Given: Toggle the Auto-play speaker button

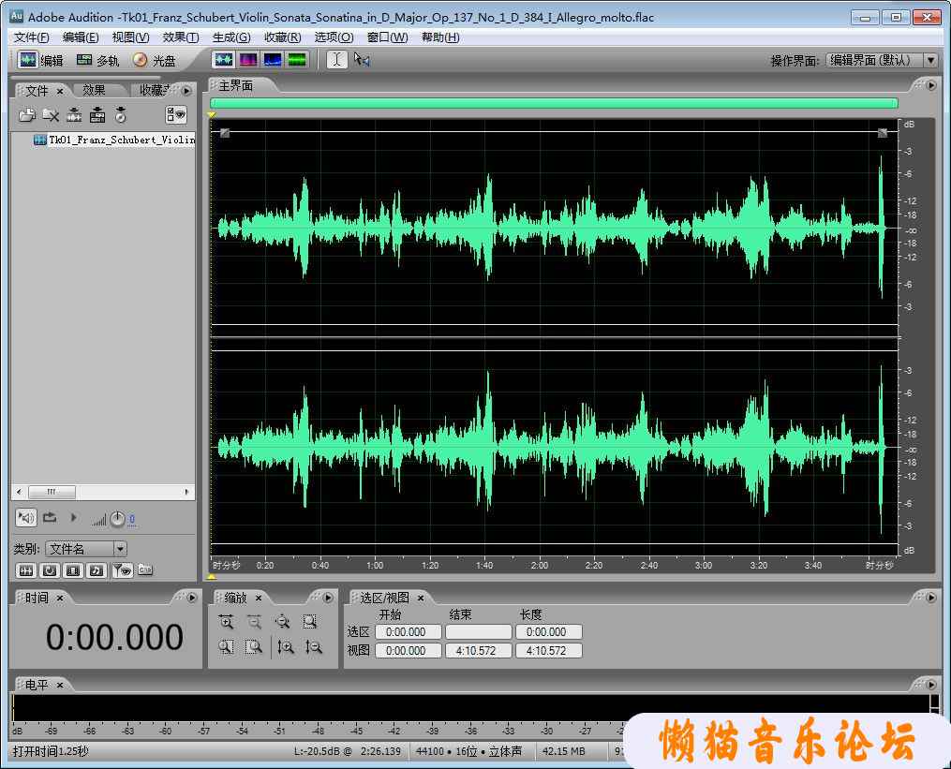Looking at the screenshot, I should (x=25, y=517).
